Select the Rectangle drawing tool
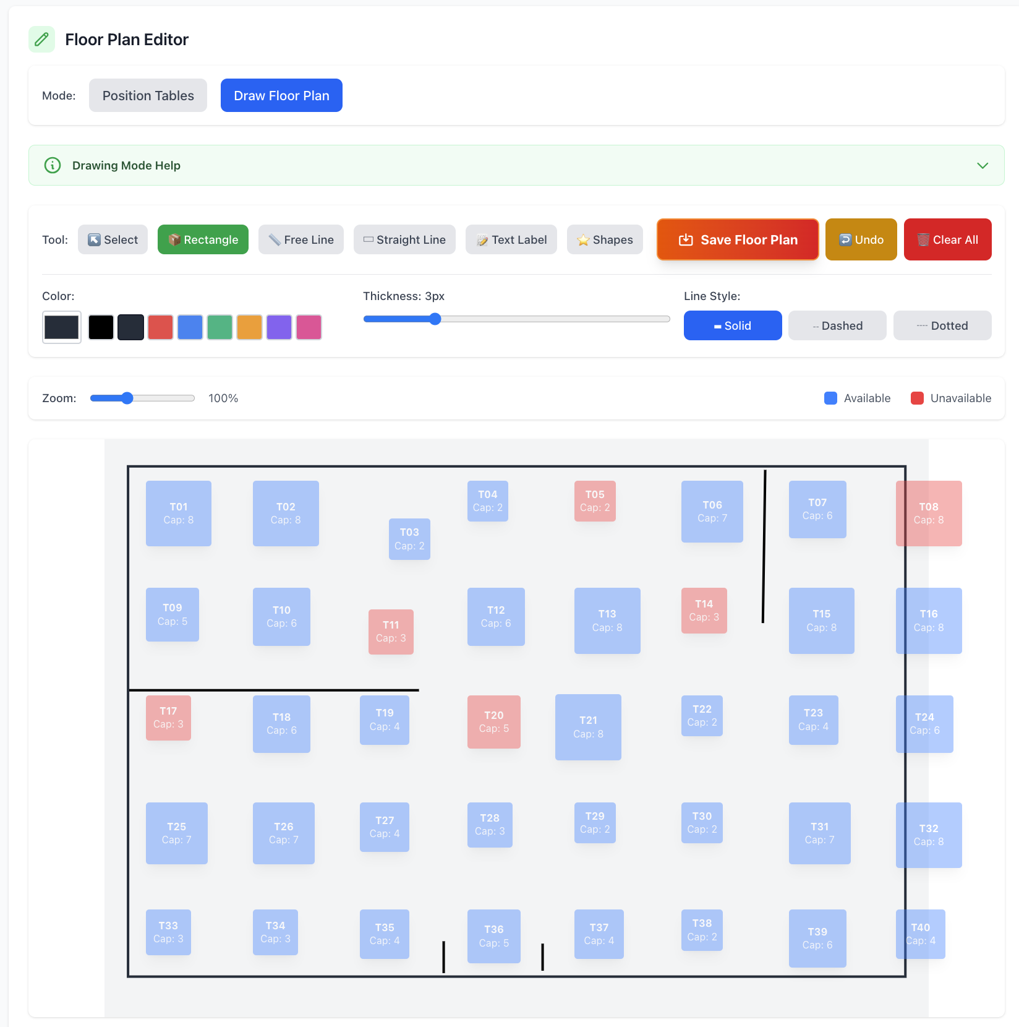 pos(203,239)
